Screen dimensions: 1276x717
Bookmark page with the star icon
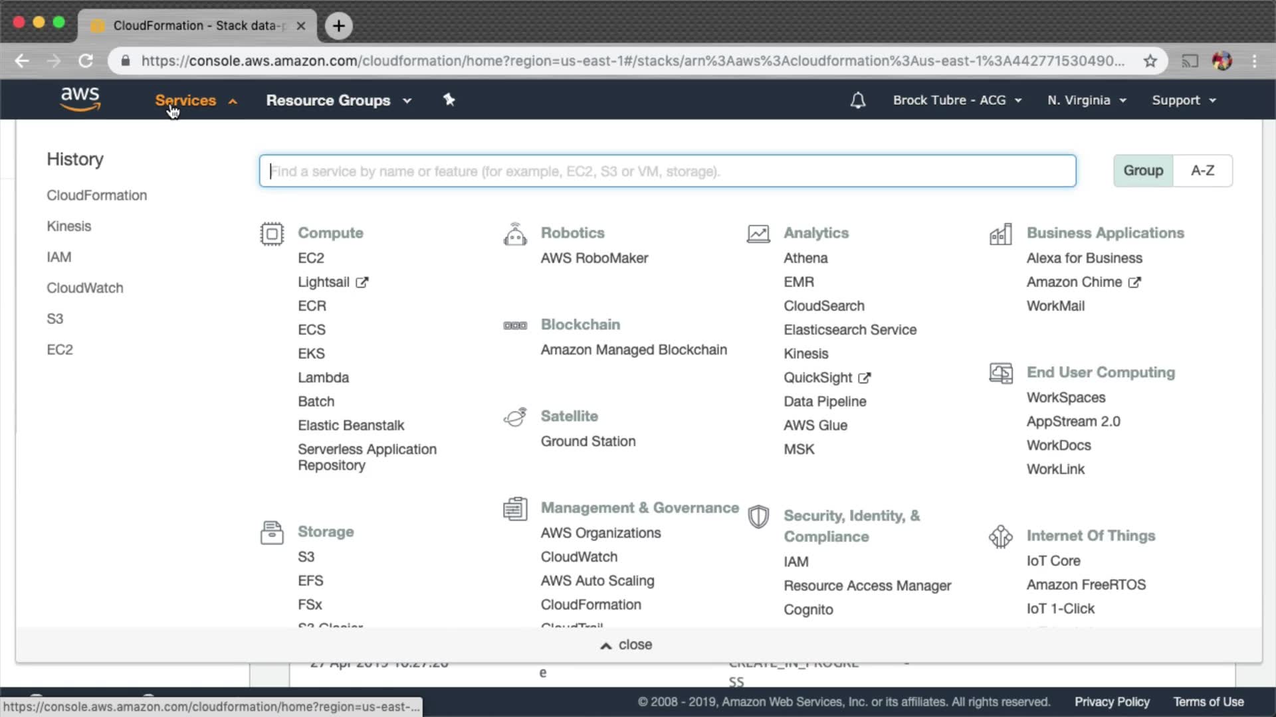tap(1150, 61)
